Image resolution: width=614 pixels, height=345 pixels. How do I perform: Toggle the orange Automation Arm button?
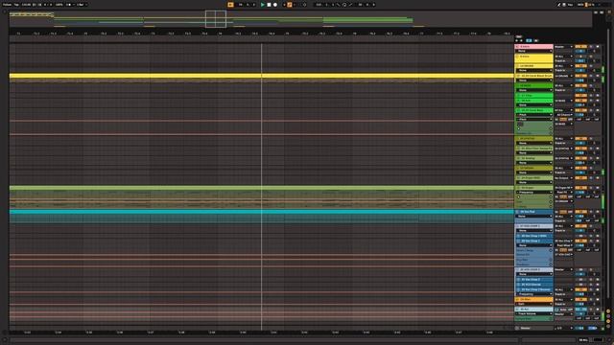click(290, 5)
